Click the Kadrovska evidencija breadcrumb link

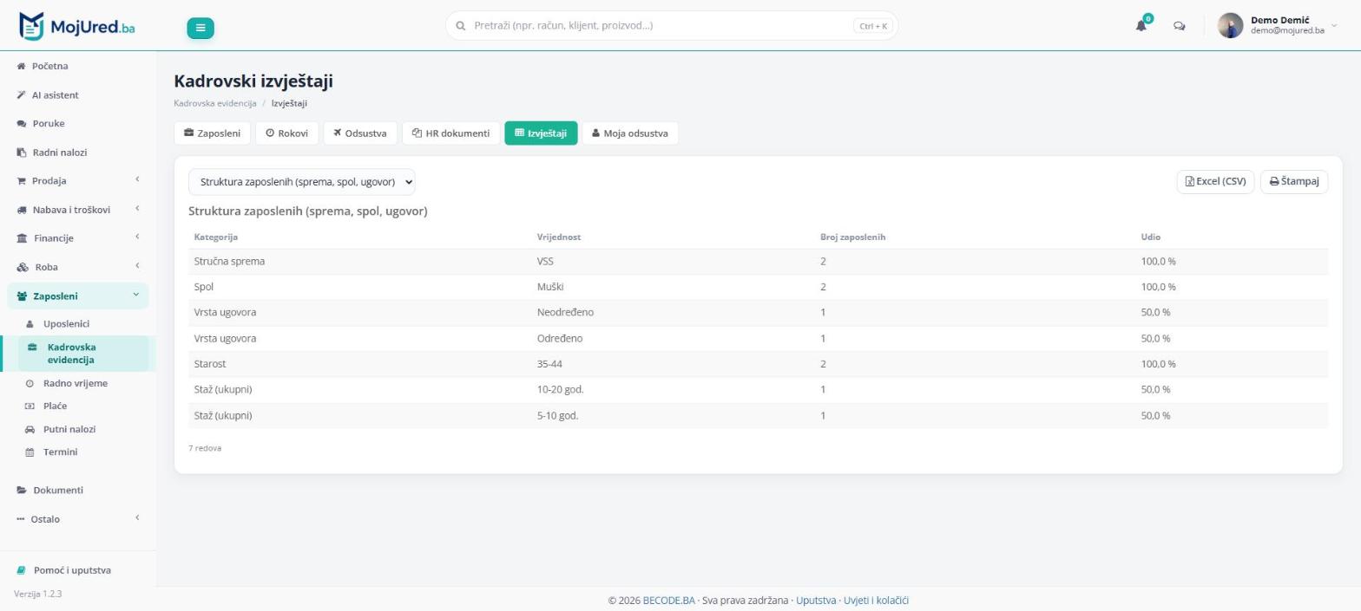[x=215, y=103]
